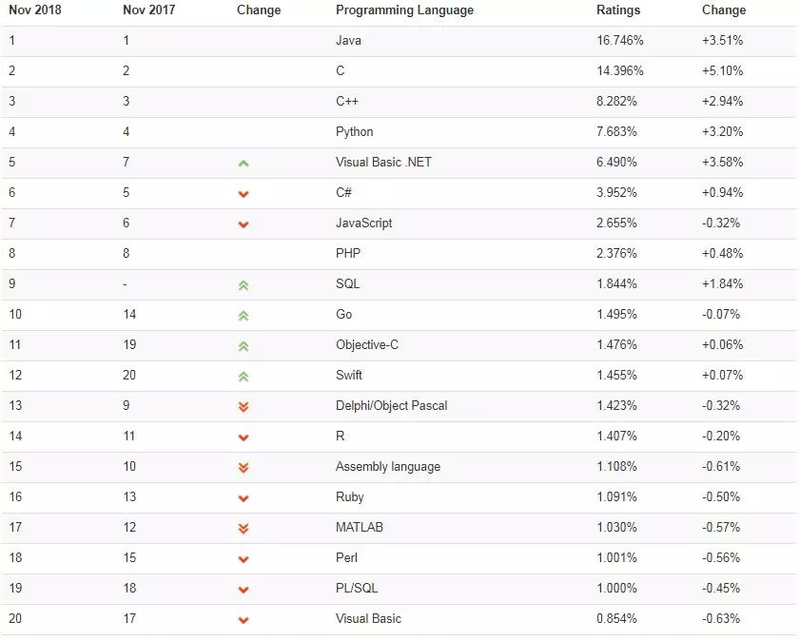
Task: Click the double green up arrow for SQL
Action: point(244,285)
